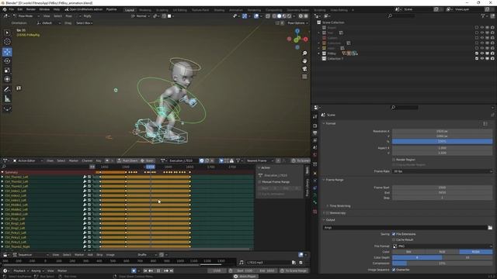
Task: Switch perspective/orthographic grid icon in viewport
Action: pyautogui.click(x=304, y=77)
